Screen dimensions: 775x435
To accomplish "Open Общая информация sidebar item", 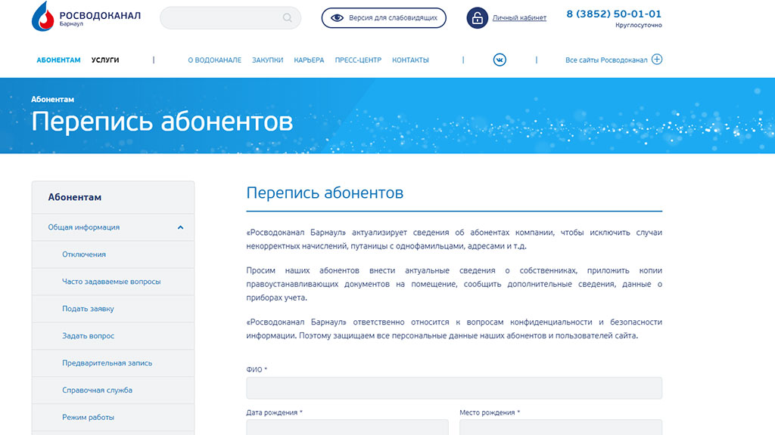I will tap(83, 227).
